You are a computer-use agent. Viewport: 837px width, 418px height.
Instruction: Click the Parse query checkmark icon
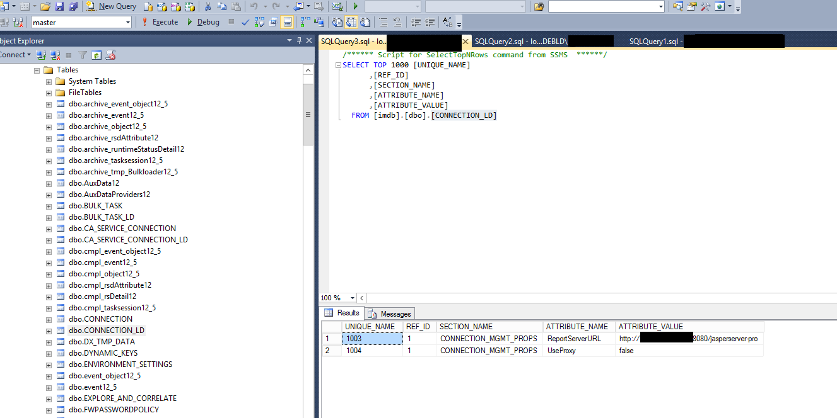pyautogui.click(x=245, y=22)
